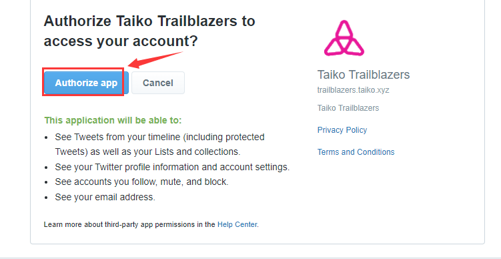
Task: Authorize the app with the blue button
Action: point(86,83)
